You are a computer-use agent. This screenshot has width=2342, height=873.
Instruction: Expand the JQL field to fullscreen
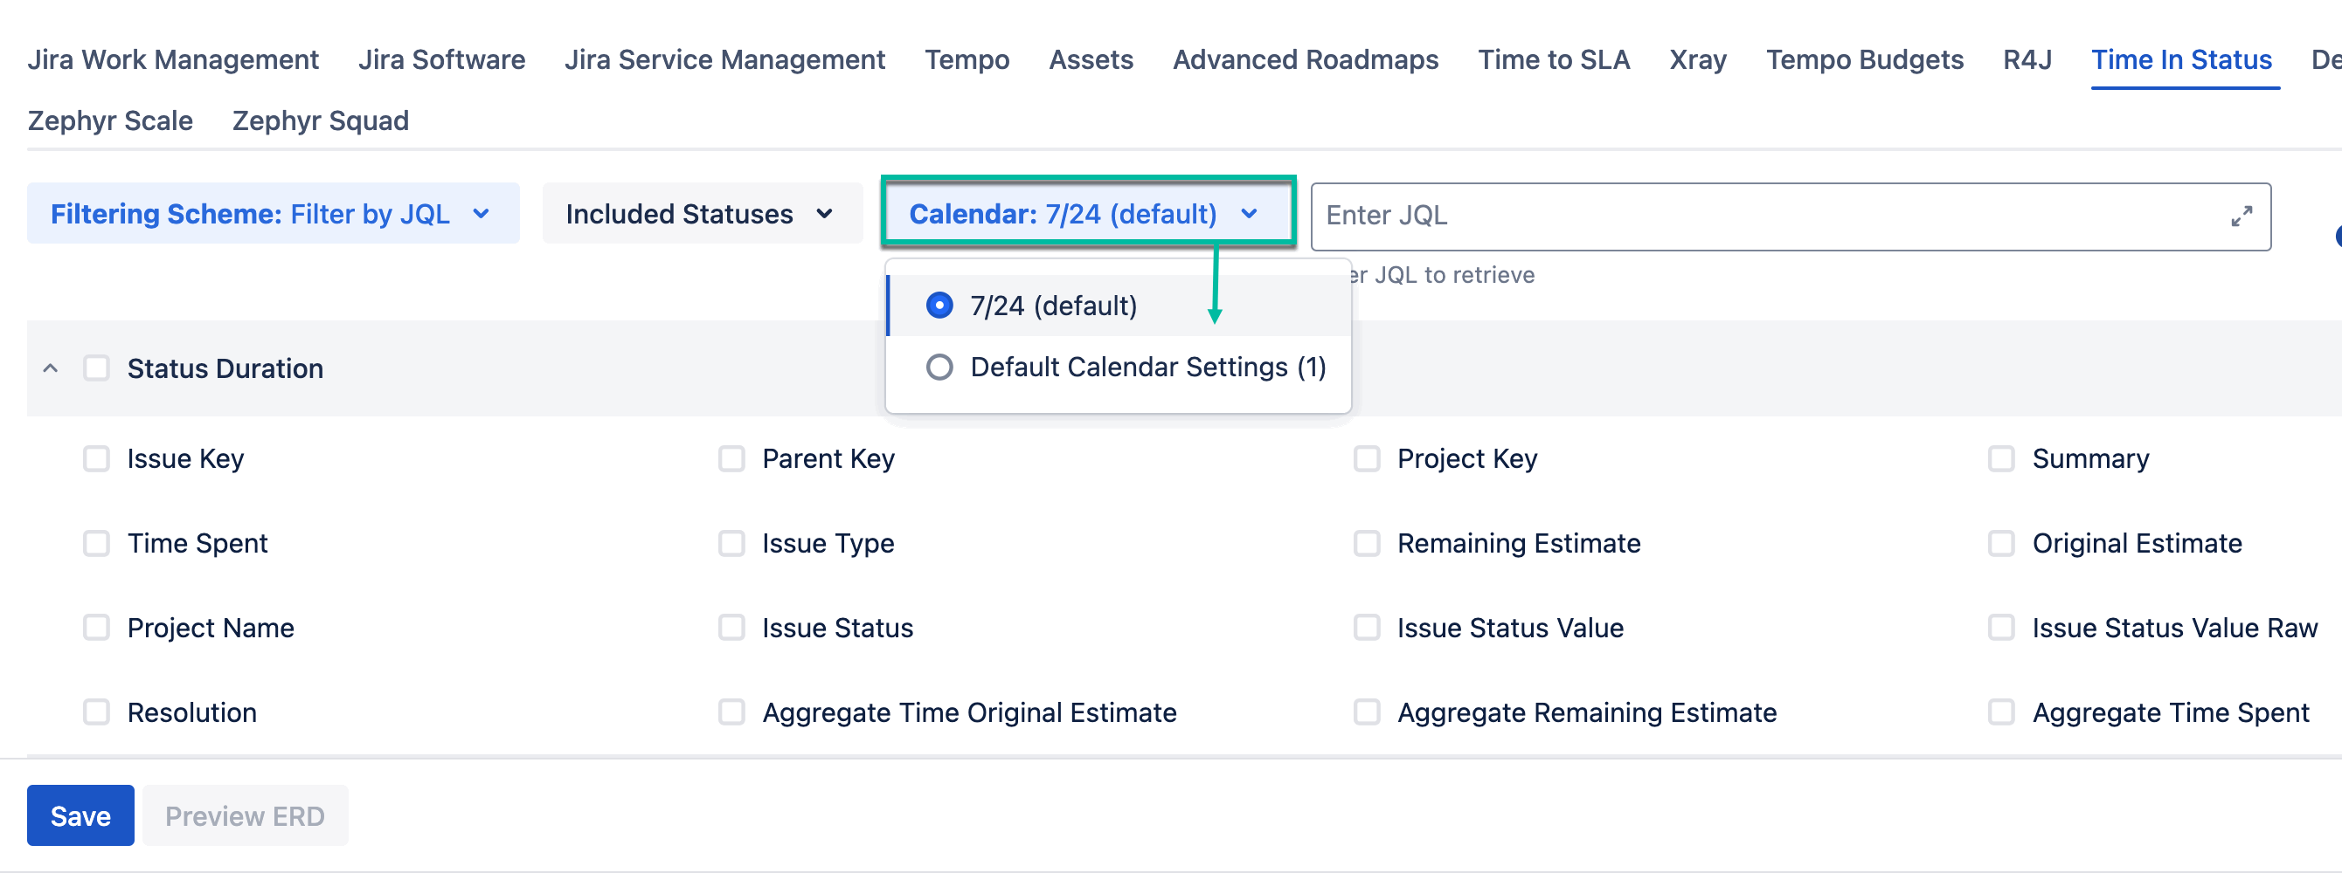click(x=2242, y=216)
